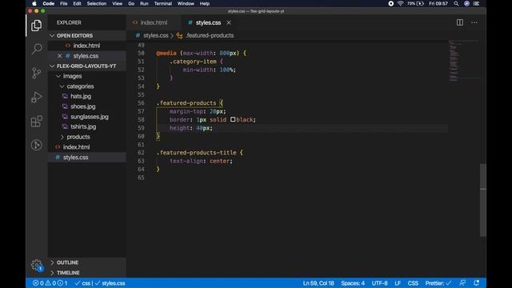The height and width of the screenshot is (288, 512).
Task: Click the screen recording indicator icon
Action: [x=391, y=3]
